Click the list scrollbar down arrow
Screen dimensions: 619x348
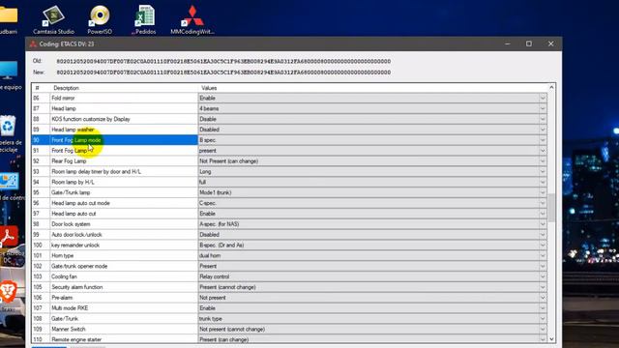pos(551,339)
